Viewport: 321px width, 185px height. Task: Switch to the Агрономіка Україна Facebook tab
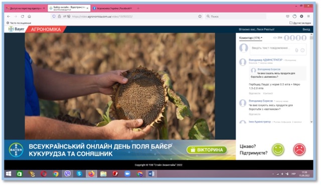coord(112,8)
